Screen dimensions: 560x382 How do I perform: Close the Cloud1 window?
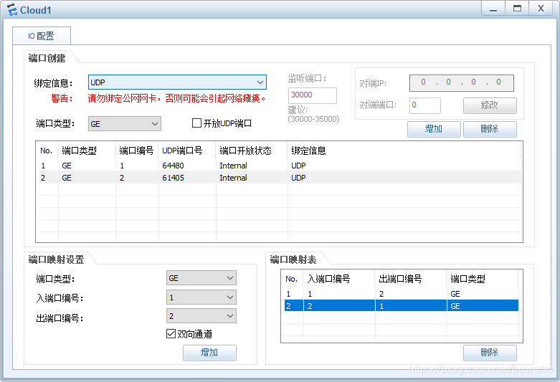[541, 9]
